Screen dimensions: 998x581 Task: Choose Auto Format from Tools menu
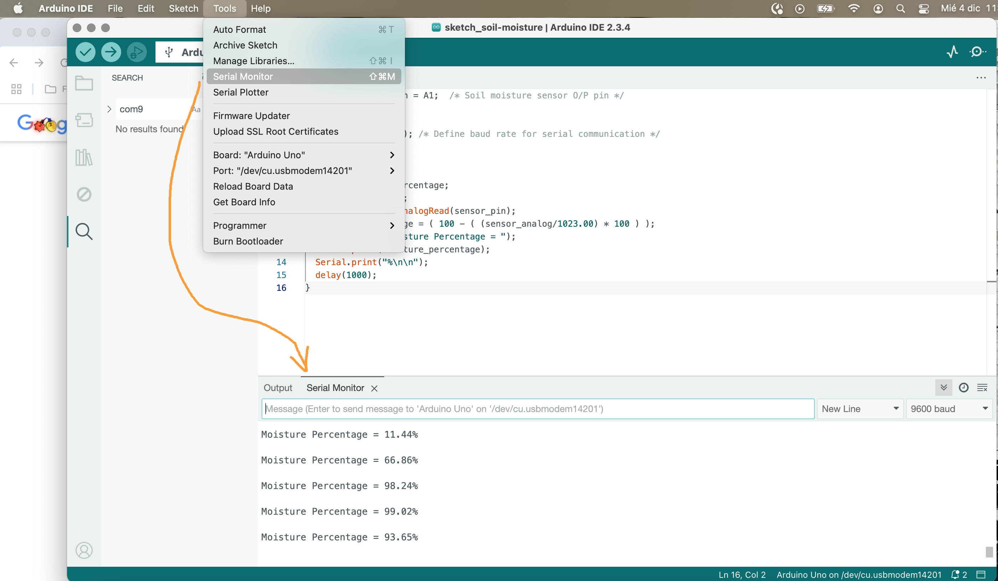(304, 29)
